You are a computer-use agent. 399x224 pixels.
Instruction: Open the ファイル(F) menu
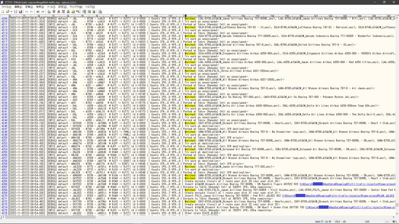(x=6, y=7)
